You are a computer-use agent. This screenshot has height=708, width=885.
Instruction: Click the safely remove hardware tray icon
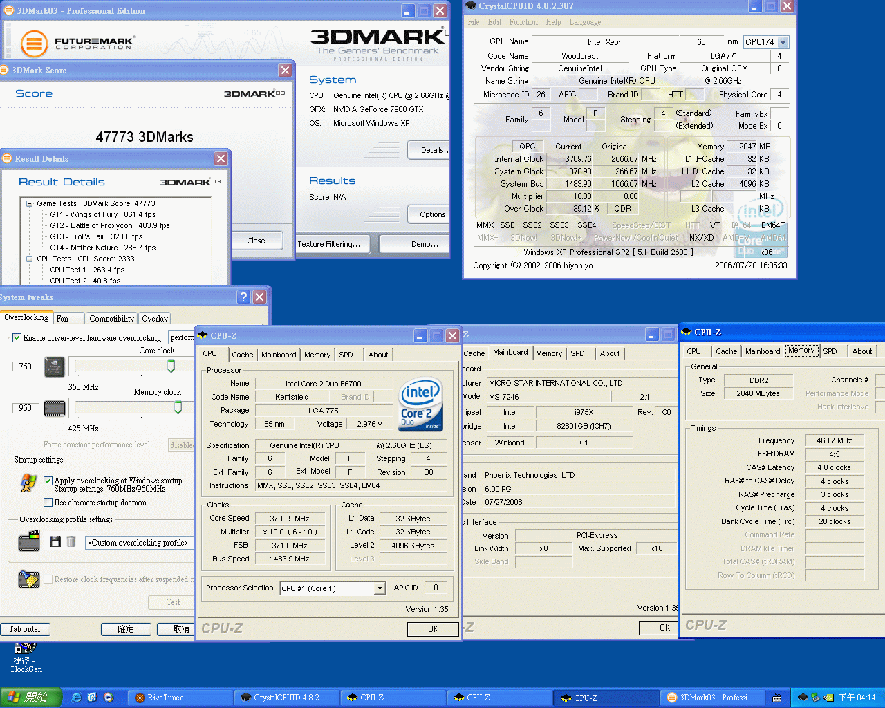[x=815, y=698]
